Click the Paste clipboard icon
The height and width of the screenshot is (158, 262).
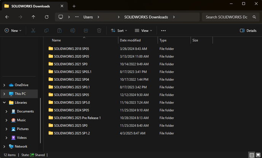click(x=59, y=30)
